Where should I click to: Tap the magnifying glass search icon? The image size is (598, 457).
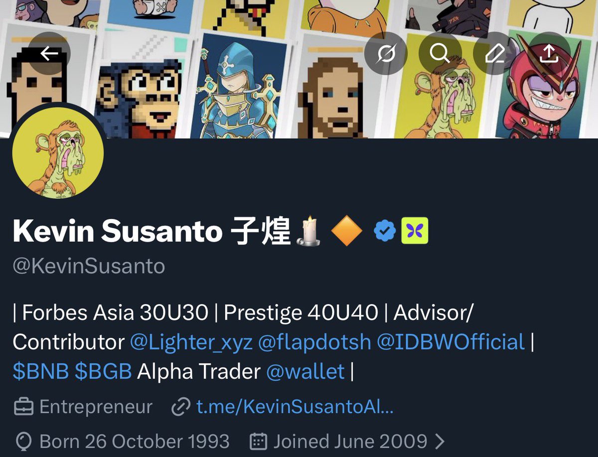(440, 53)
